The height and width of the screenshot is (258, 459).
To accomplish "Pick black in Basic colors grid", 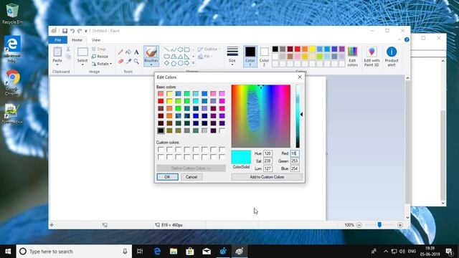I will click(x=161, y=130).
